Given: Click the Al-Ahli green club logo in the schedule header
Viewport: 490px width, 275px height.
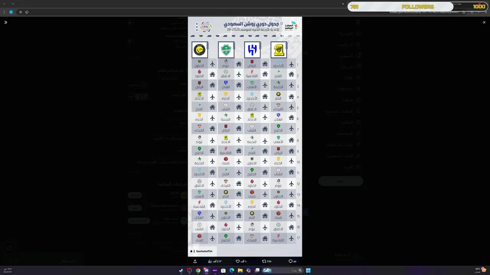Looking at the screenshot, I should point(226,50).
